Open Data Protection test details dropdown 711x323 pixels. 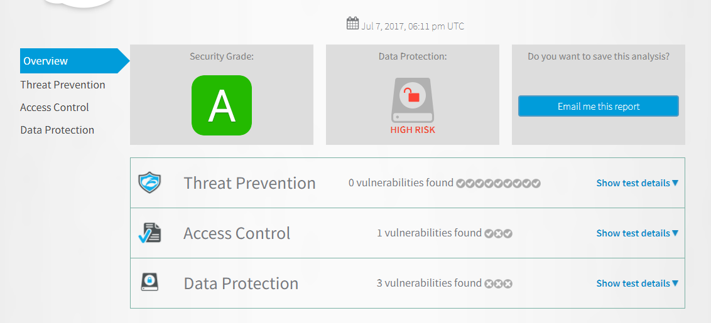[637, 283]
